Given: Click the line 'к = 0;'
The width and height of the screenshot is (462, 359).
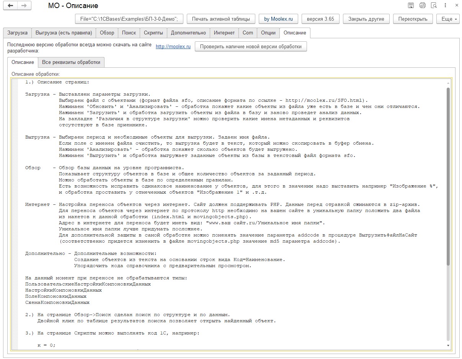Looking at the screenshot, I should tap(46, 345).
